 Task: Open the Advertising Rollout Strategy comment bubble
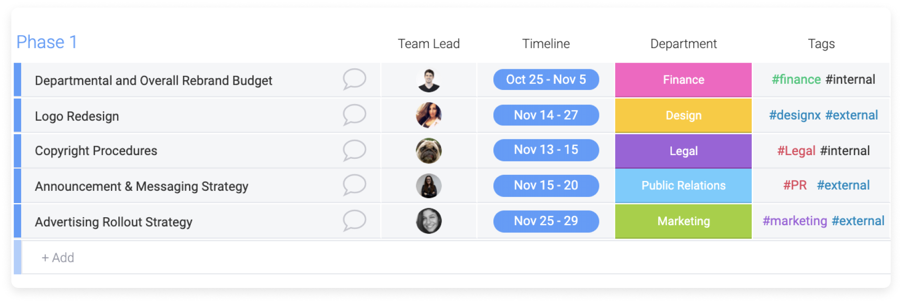click(354, 221)
